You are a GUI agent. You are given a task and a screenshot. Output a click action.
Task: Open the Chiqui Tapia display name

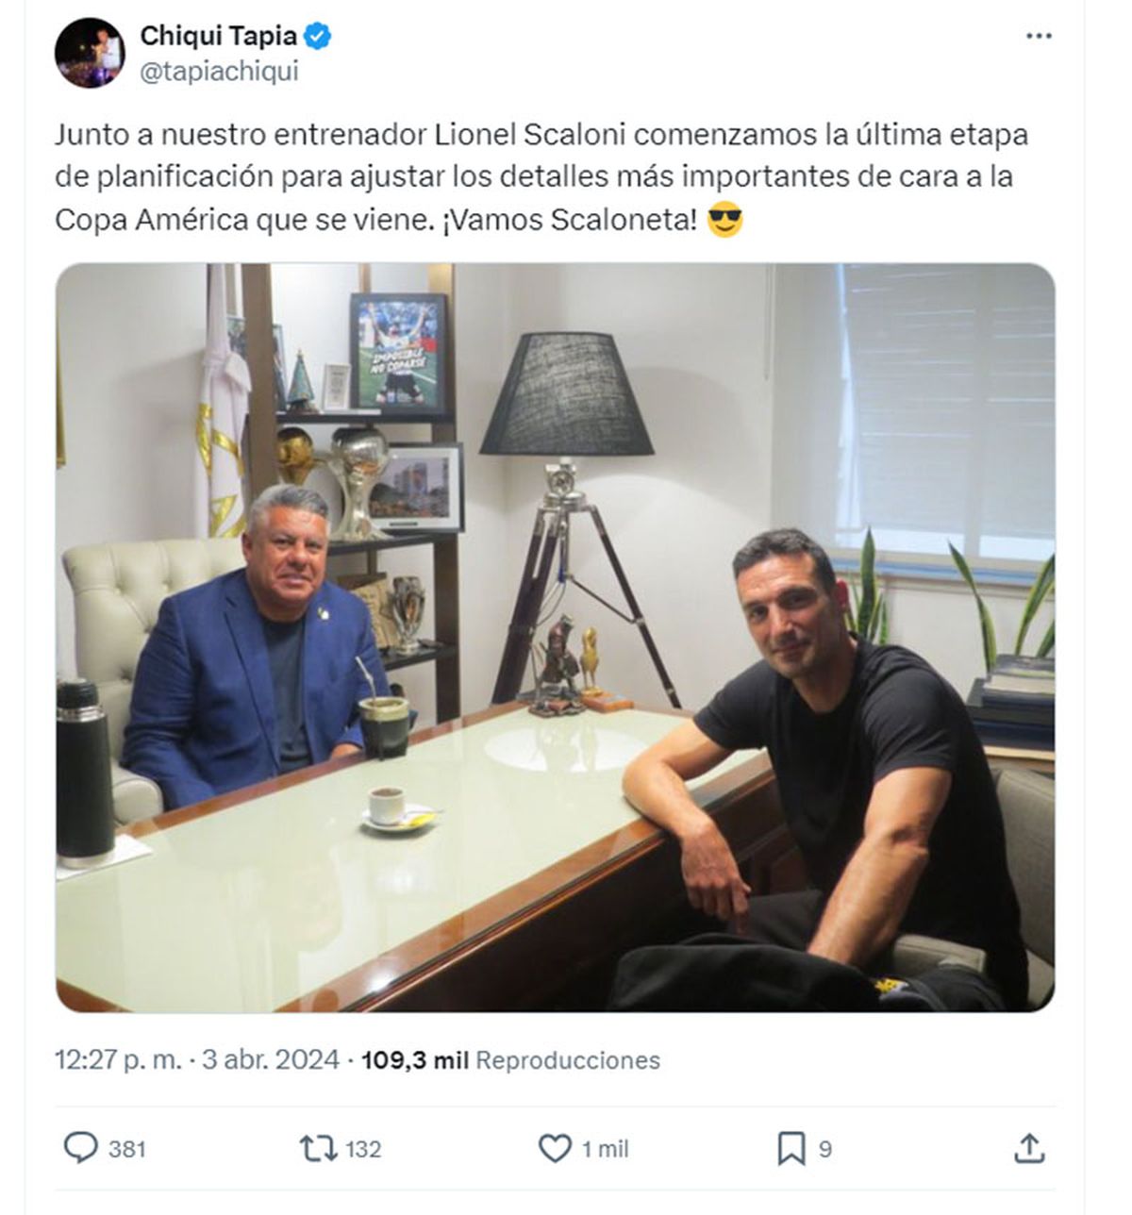[x=218, y=36]
